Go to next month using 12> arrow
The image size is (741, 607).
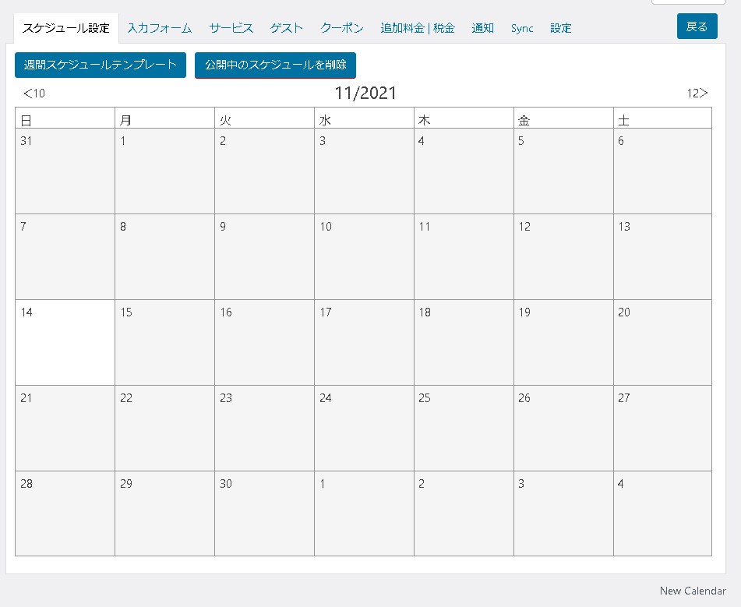click(x=697, y=94)
